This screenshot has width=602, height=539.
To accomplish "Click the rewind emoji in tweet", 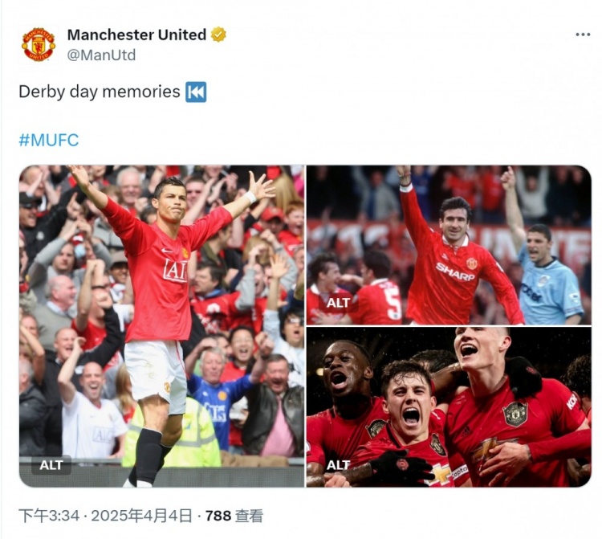I will pyautogui.click(x=196, y=92).
